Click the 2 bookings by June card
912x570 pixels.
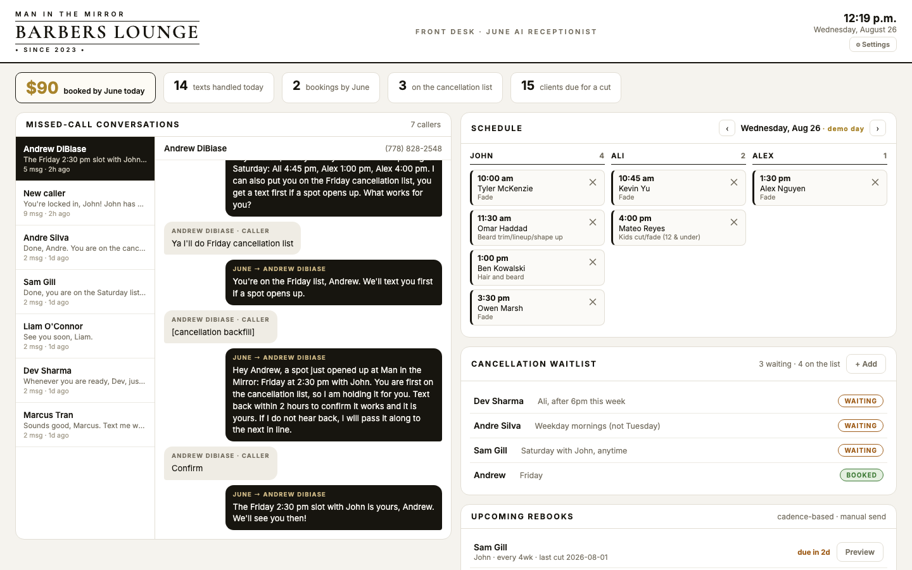(x=331, y=87)
